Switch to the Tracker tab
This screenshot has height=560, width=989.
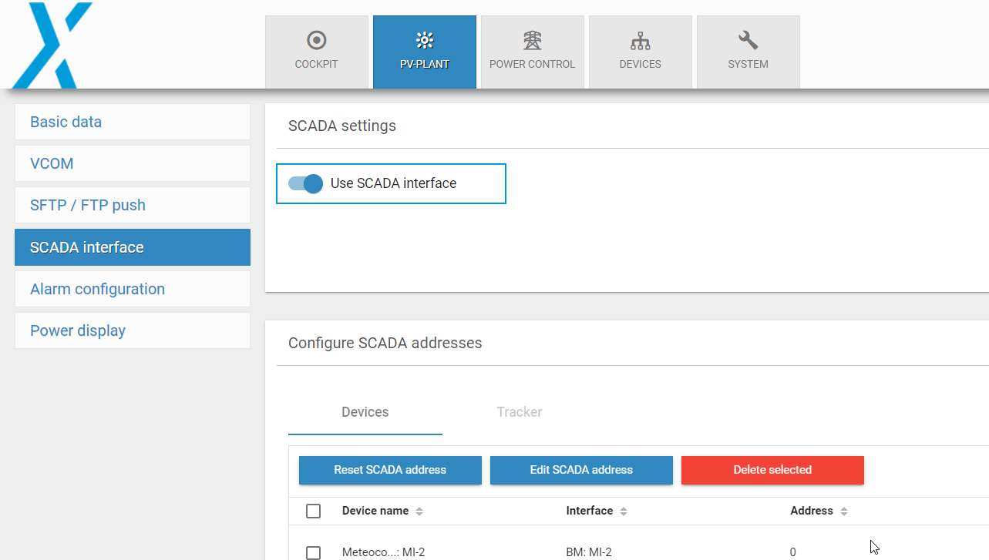pos(519,412)
